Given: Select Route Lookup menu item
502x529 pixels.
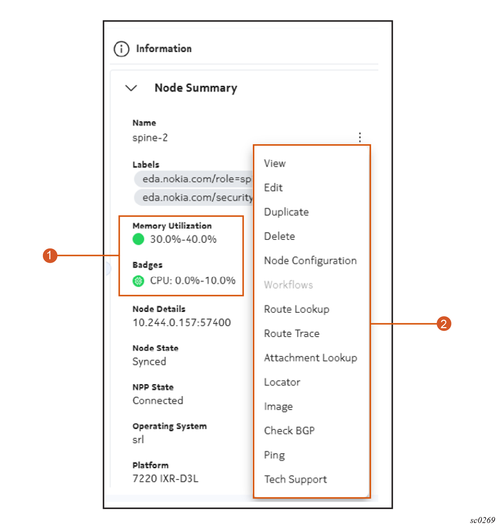Looking at the screenshot, I should click(296, 309).
